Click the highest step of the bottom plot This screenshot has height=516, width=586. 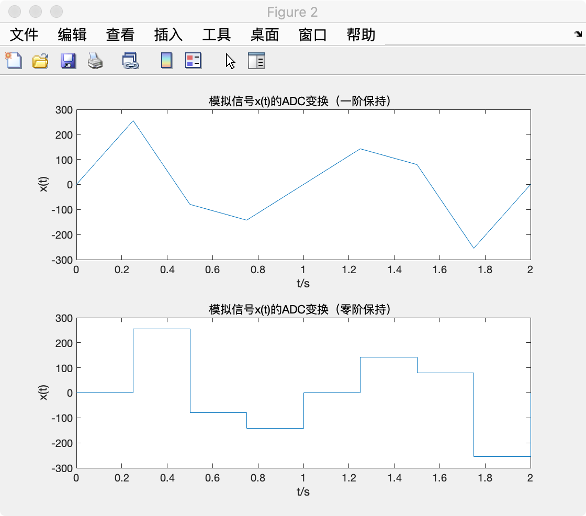162,329
